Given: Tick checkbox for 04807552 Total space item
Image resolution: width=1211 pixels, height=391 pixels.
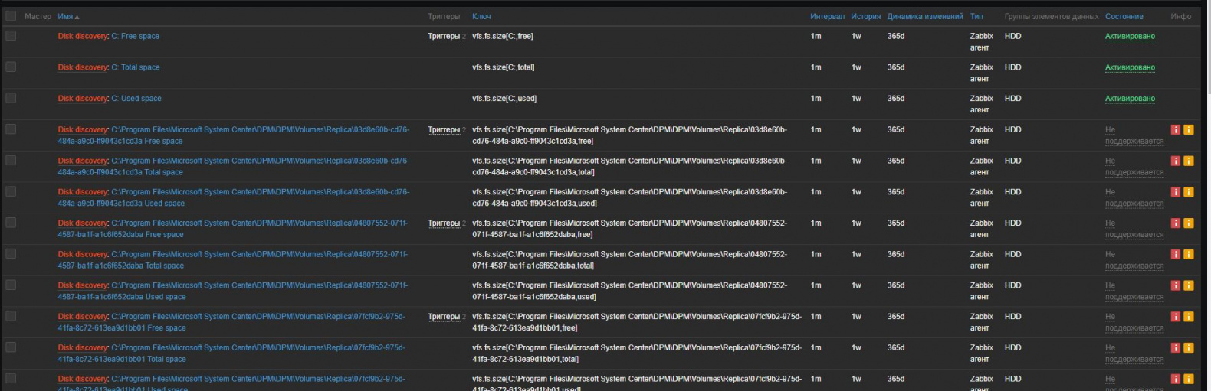Looking at the screenshot, I should [x=11, y=254].
